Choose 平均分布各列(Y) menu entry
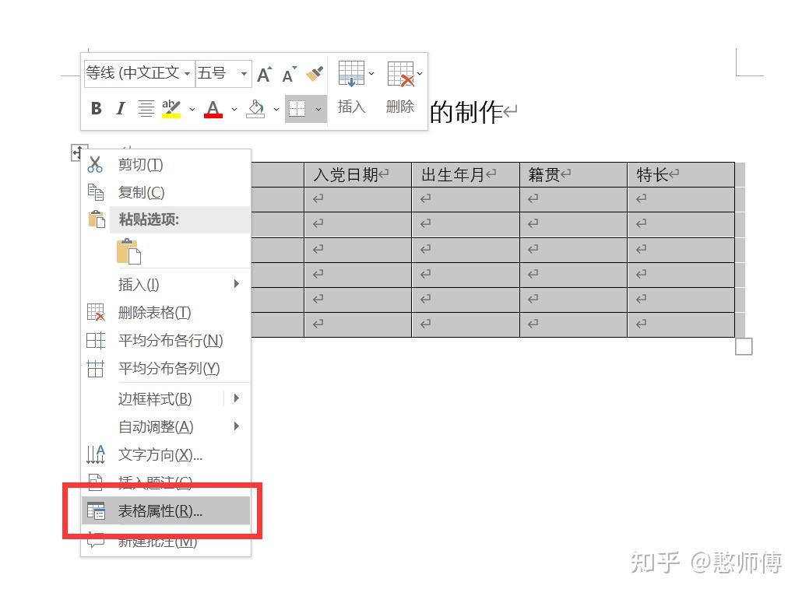Viewport: 802px width, 596px height. 166,368
